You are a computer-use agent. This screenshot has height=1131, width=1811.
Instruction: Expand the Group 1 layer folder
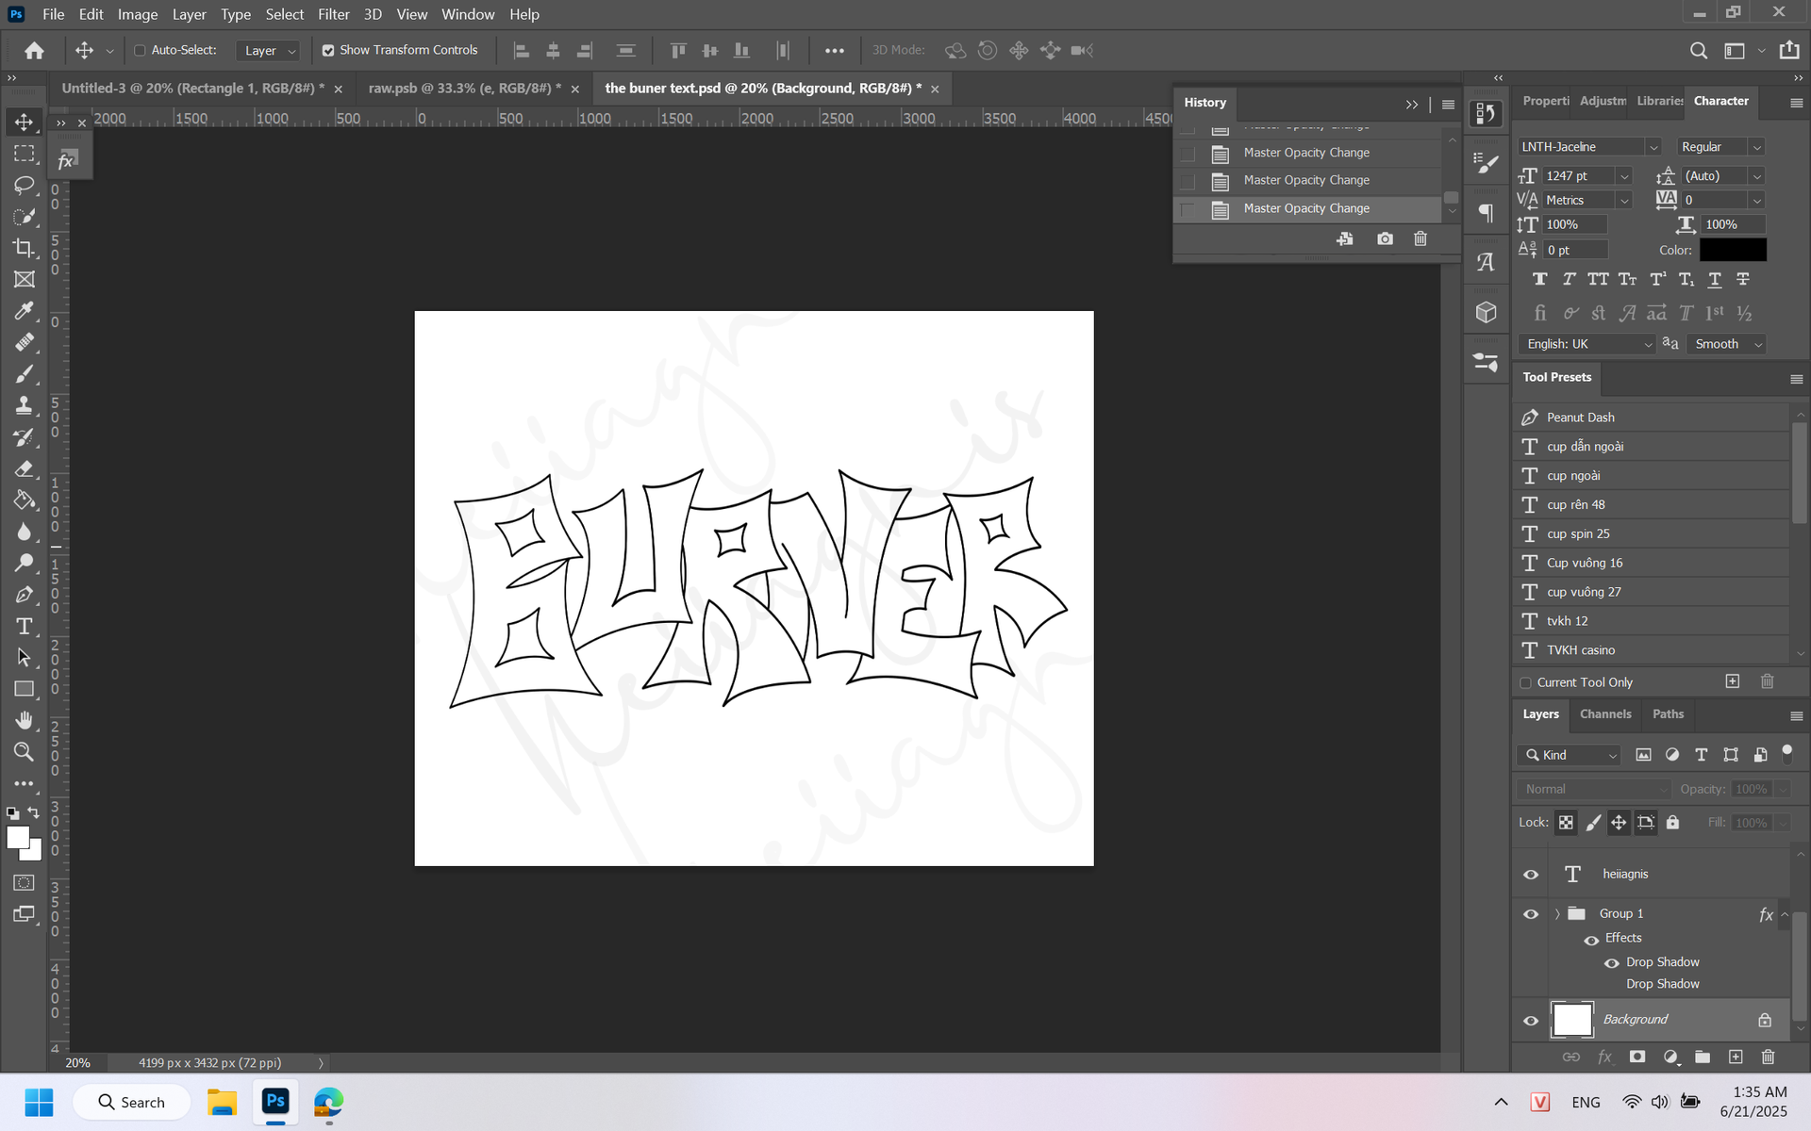click(1557, 914)
